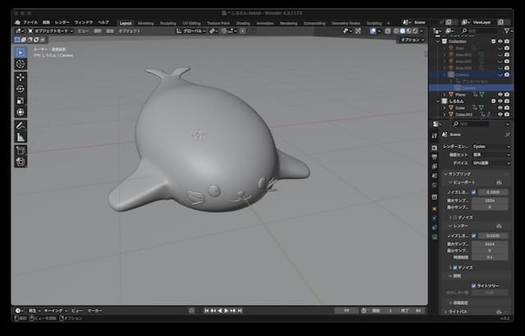Hide the Plane object in viewport
525x336 pixels.
click(500, 94)
